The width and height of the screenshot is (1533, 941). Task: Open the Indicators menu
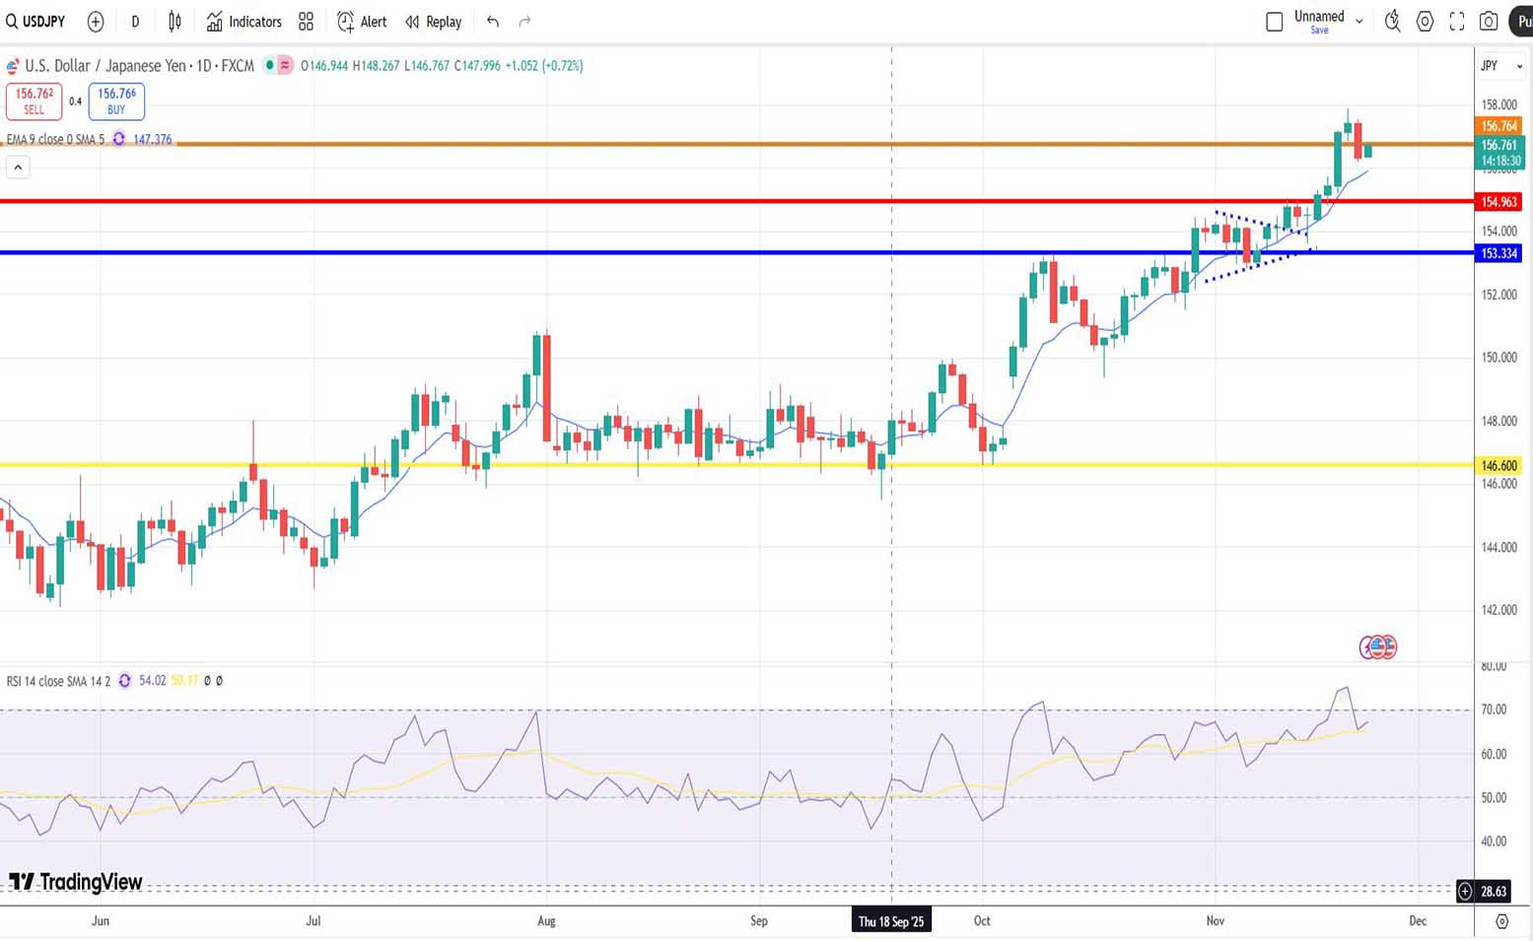244,22
